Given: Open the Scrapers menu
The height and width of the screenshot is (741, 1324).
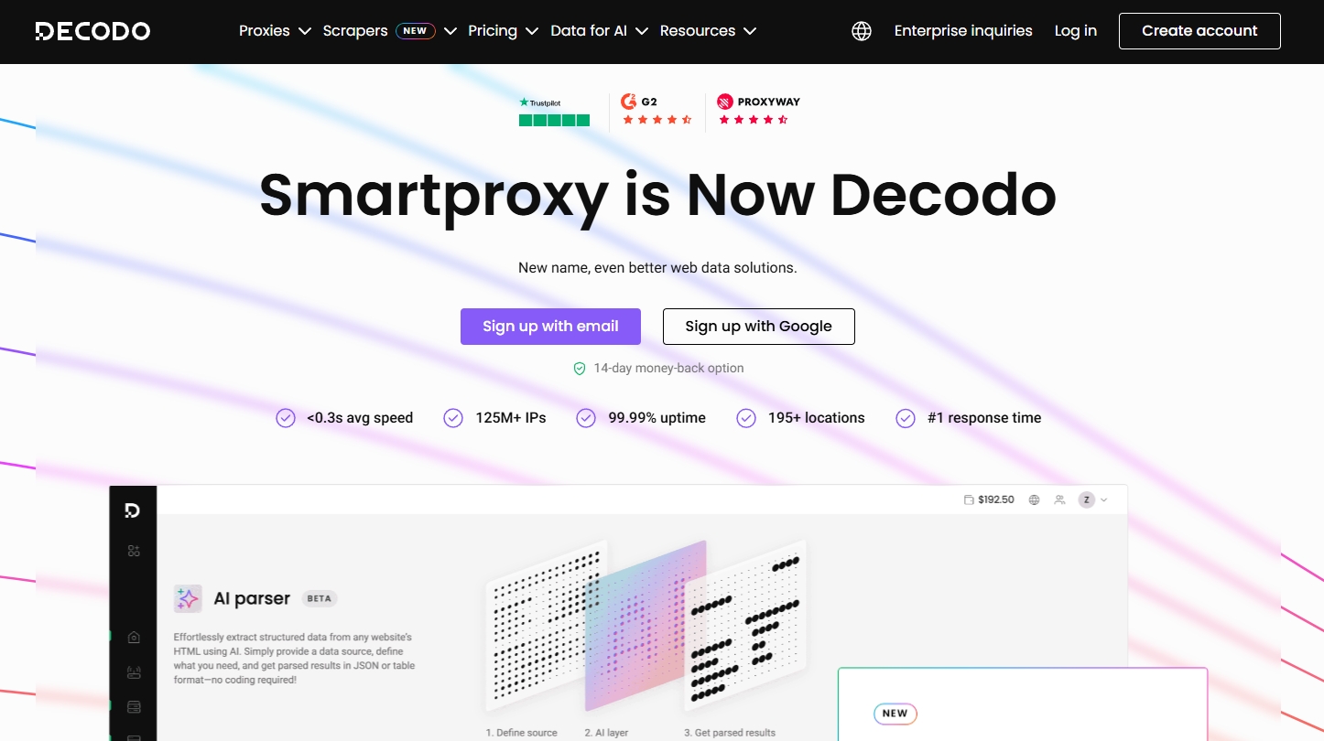Looking at the screenshot, I should pyautogui.click(x=355, y=31).
